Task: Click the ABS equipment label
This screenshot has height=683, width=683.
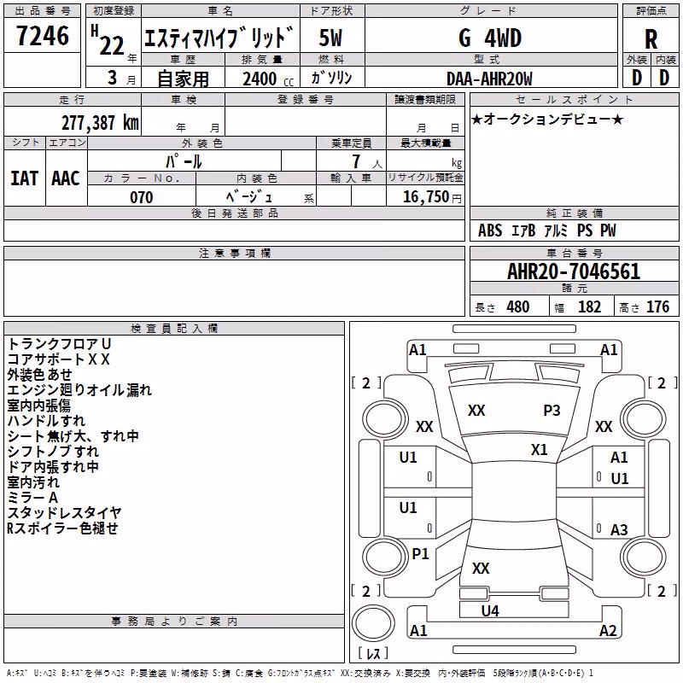Action: pos(490,231)
